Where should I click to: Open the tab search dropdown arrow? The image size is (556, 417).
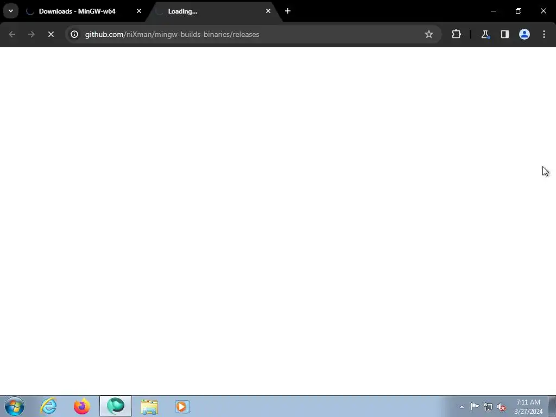coord(11,11)
